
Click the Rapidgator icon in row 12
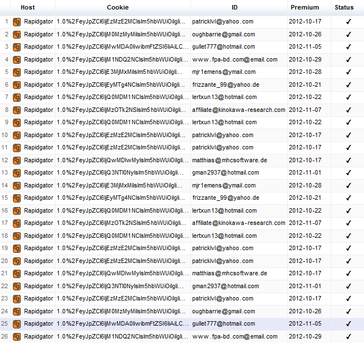[17, 161]
